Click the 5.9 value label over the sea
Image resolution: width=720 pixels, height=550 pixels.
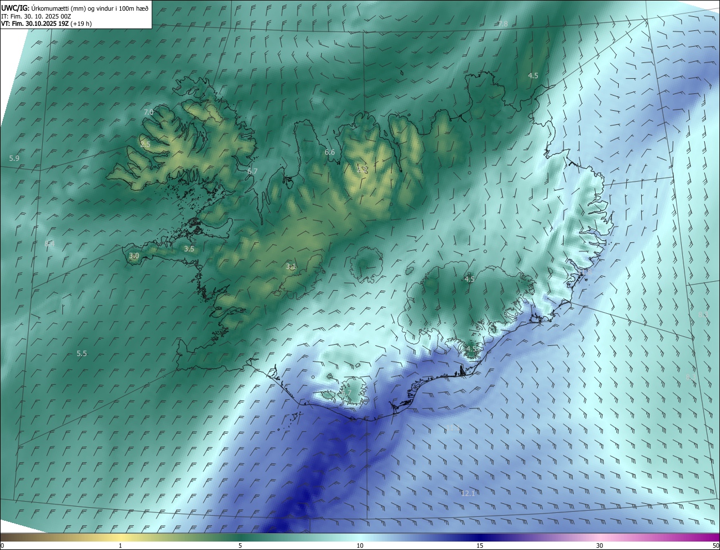pyautogui.click(x=14, y=159)
